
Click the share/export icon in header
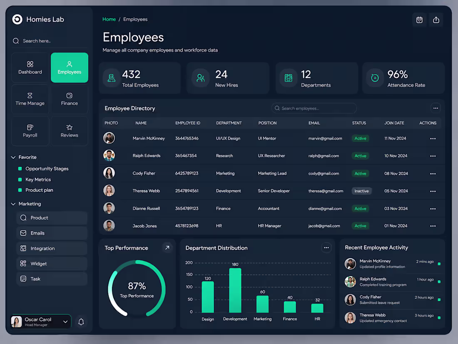click(x=436, y=20)
